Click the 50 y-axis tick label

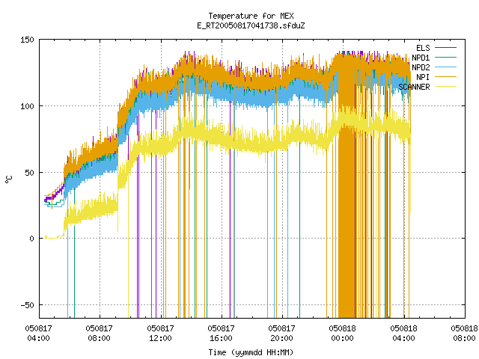(x=30, y=173)
